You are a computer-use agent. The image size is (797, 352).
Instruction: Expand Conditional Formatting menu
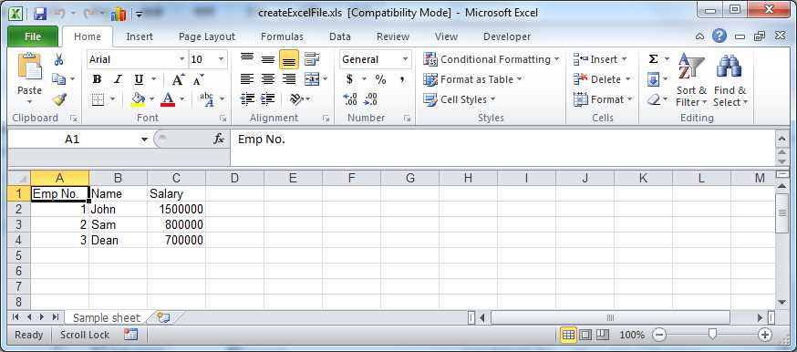(491, 59)
